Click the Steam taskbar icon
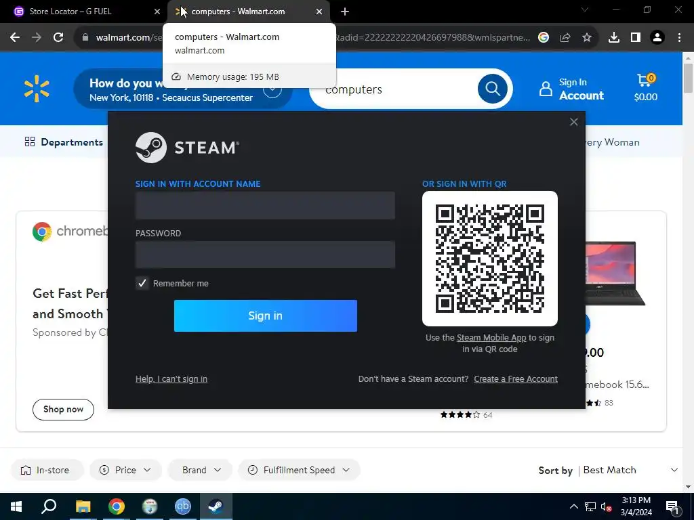Viewport: 694px width, 520px height. click(x=216, y=506)
